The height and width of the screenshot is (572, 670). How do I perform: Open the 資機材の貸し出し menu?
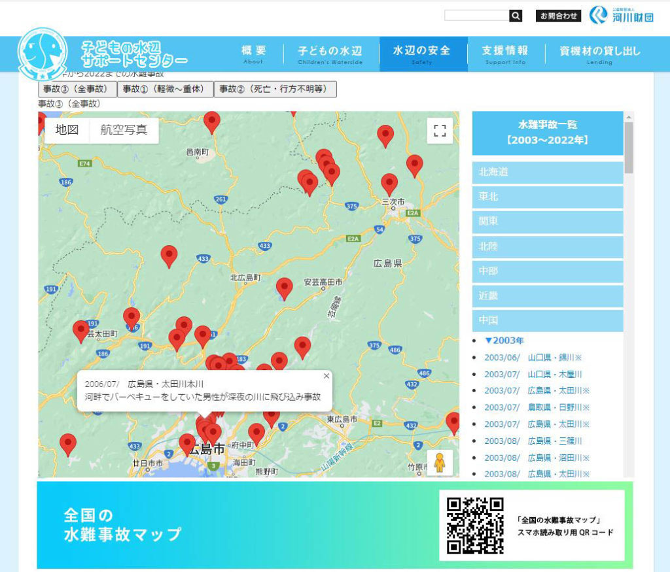pyautogui.click(x=600, y=54)
